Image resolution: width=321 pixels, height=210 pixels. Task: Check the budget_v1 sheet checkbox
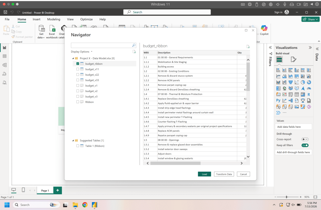(78, 85)
